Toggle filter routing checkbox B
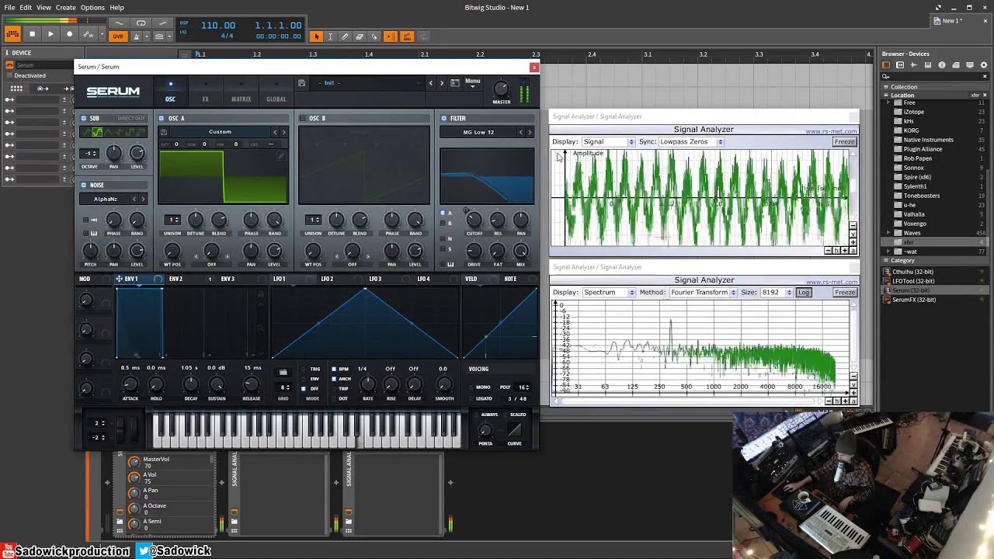This screenshot has width=994, height=559. tap(443, 224)
